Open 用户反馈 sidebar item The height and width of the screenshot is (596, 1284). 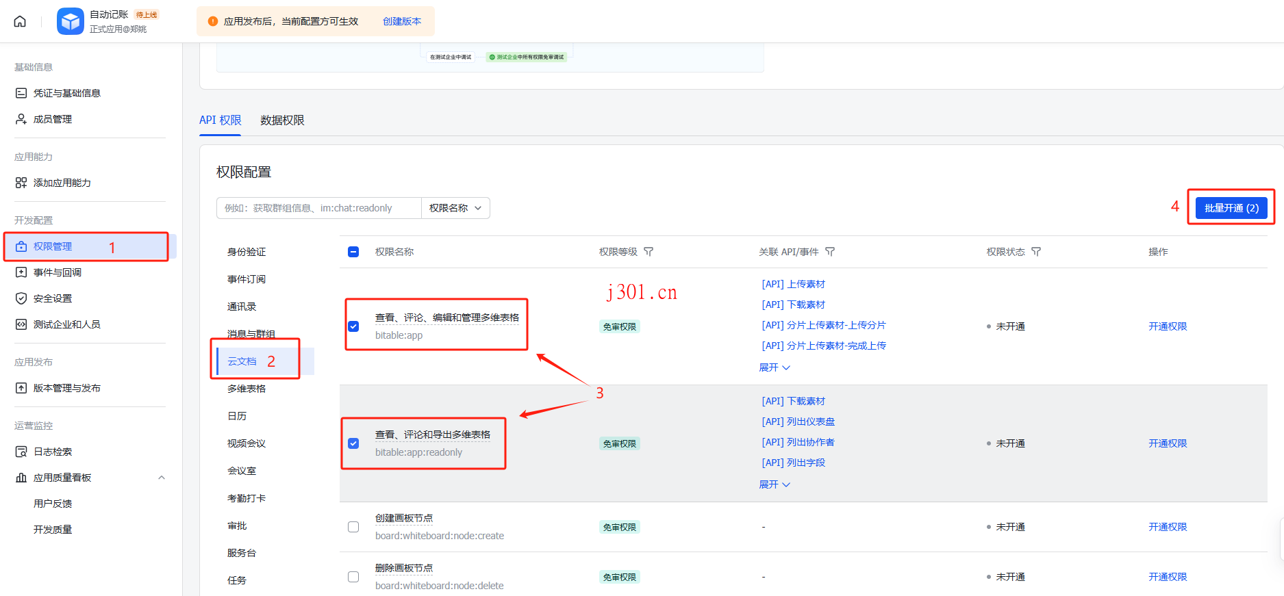(53, 504)
